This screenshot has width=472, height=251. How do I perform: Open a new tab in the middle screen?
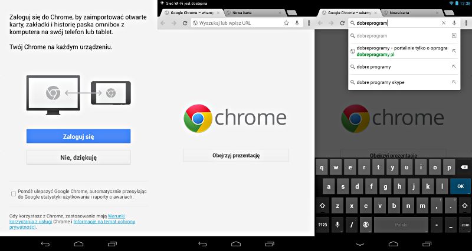[291, 12]
